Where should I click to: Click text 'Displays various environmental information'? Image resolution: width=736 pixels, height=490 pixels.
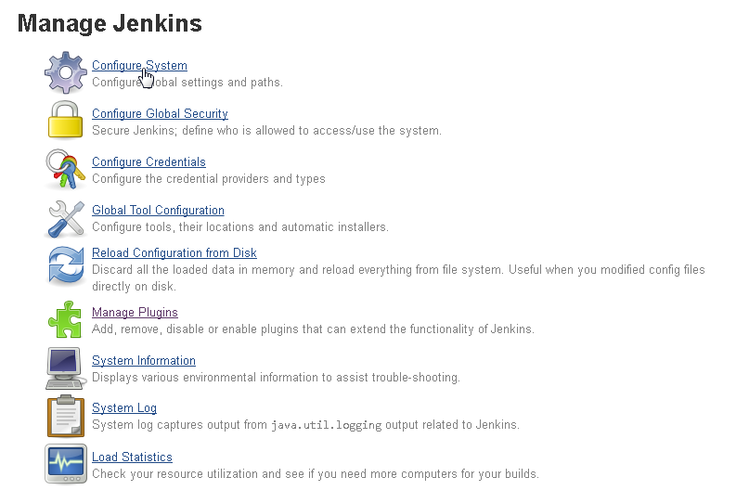(207, 378)
